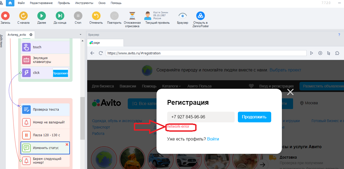
Task: Click the Войти link in dialog
Action: (213, 139)
